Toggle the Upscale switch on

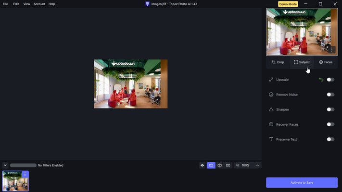(x=330, y=80)
